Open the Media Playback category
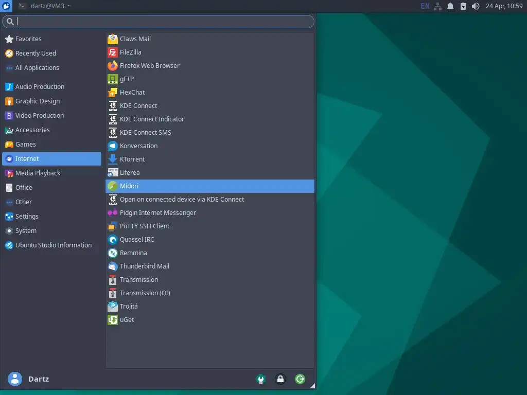This screenshot has height=395, width=527. click(x=52, y=173)
